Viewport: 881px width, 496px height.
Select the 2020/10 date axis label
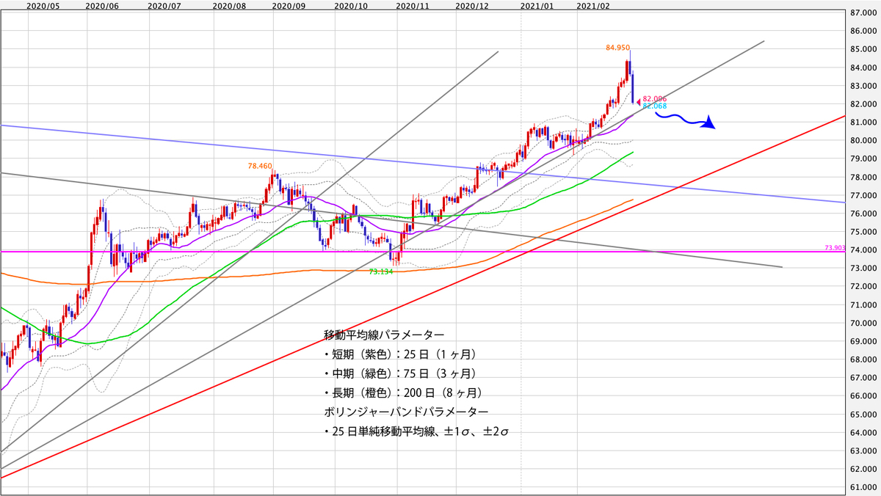[351, 5]
